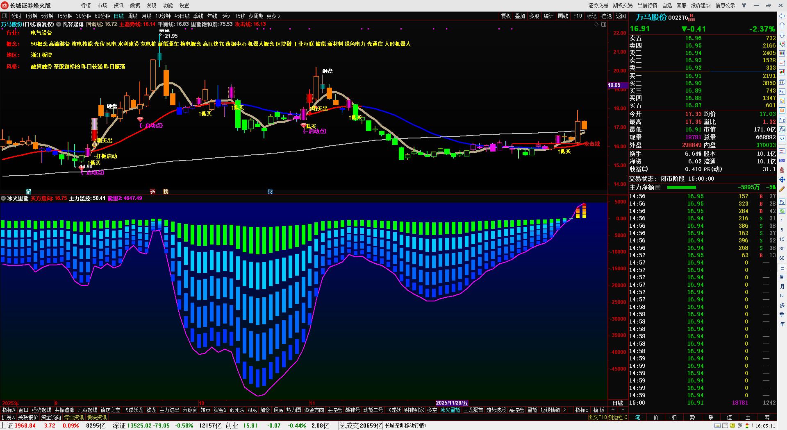
Task: Open the orange self-select list sidebar icon
Action: tap(782, 111)
